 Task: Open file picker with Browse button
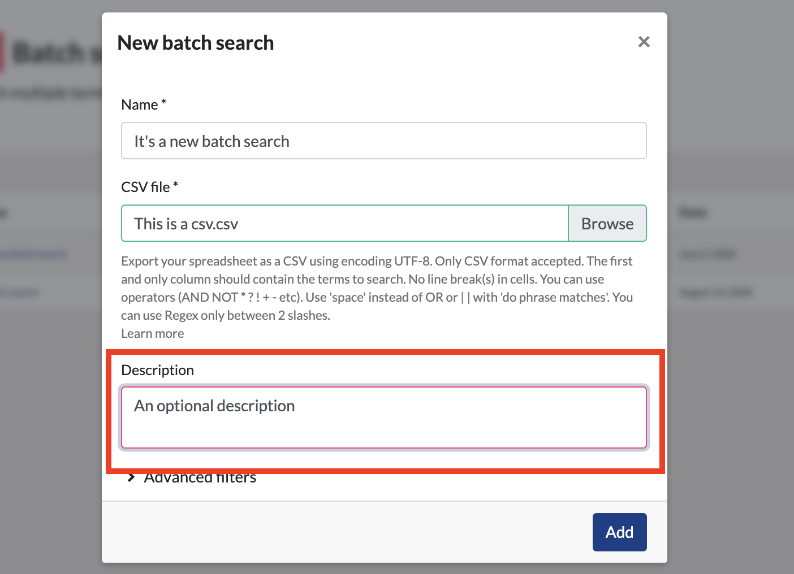pos(607,223)
